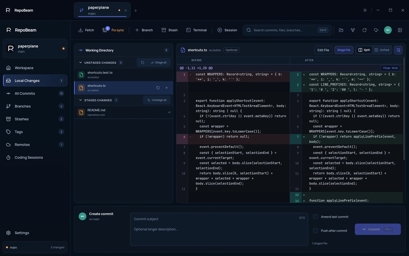Click the hunk header @@ -1,11 +1,20 @@
Image resolution: width=409 pixels, height=256 pixels.
point(196,68)
